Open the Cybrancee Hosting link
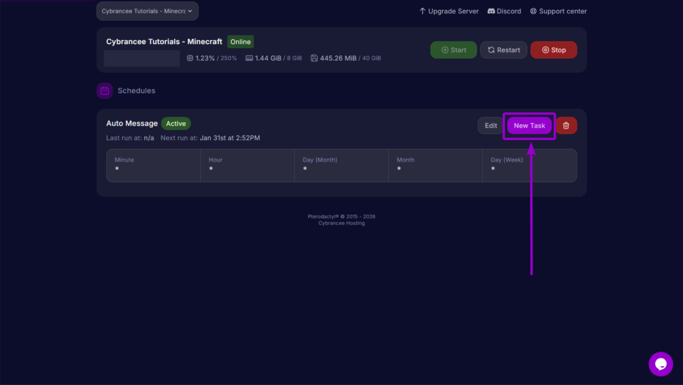The image size is (683, 385). point(341,223)
